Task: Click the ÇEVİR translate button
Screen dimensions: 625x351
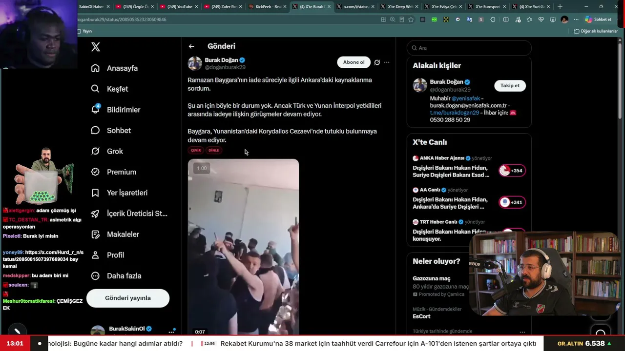Action: (x=196, y=150)
